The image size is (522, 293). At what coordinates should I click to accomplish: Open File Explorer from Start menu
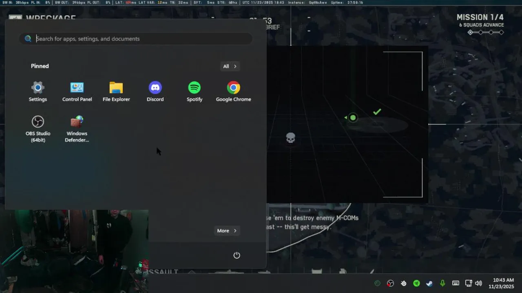(116, 92)
